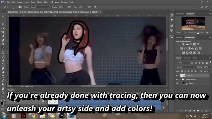Viewport: 212px width, 119px height.
Task: Toggle brush settings panel button
Action: [x=20, y=7]
